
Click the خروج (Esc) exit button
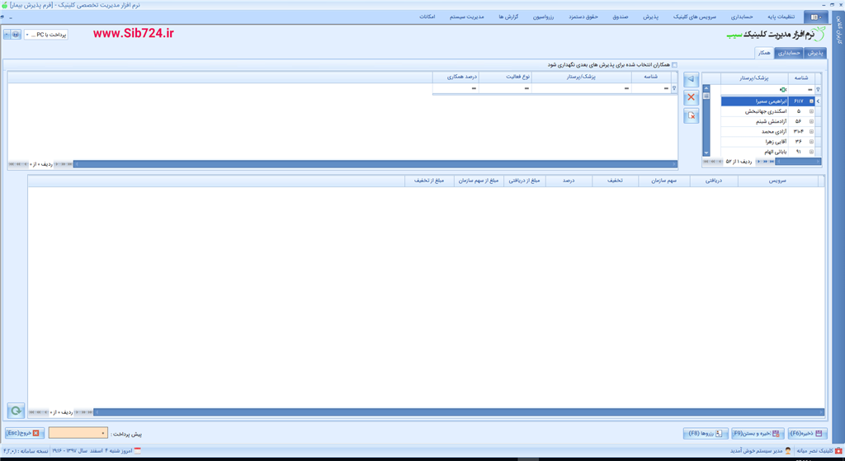click(24, 433)
